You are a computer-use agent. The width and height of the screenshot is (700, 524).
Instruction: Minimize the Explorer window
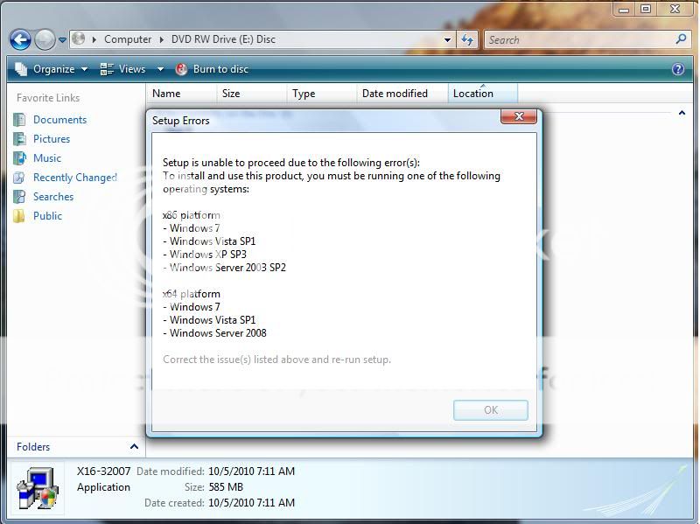click(x=624, y=9)
